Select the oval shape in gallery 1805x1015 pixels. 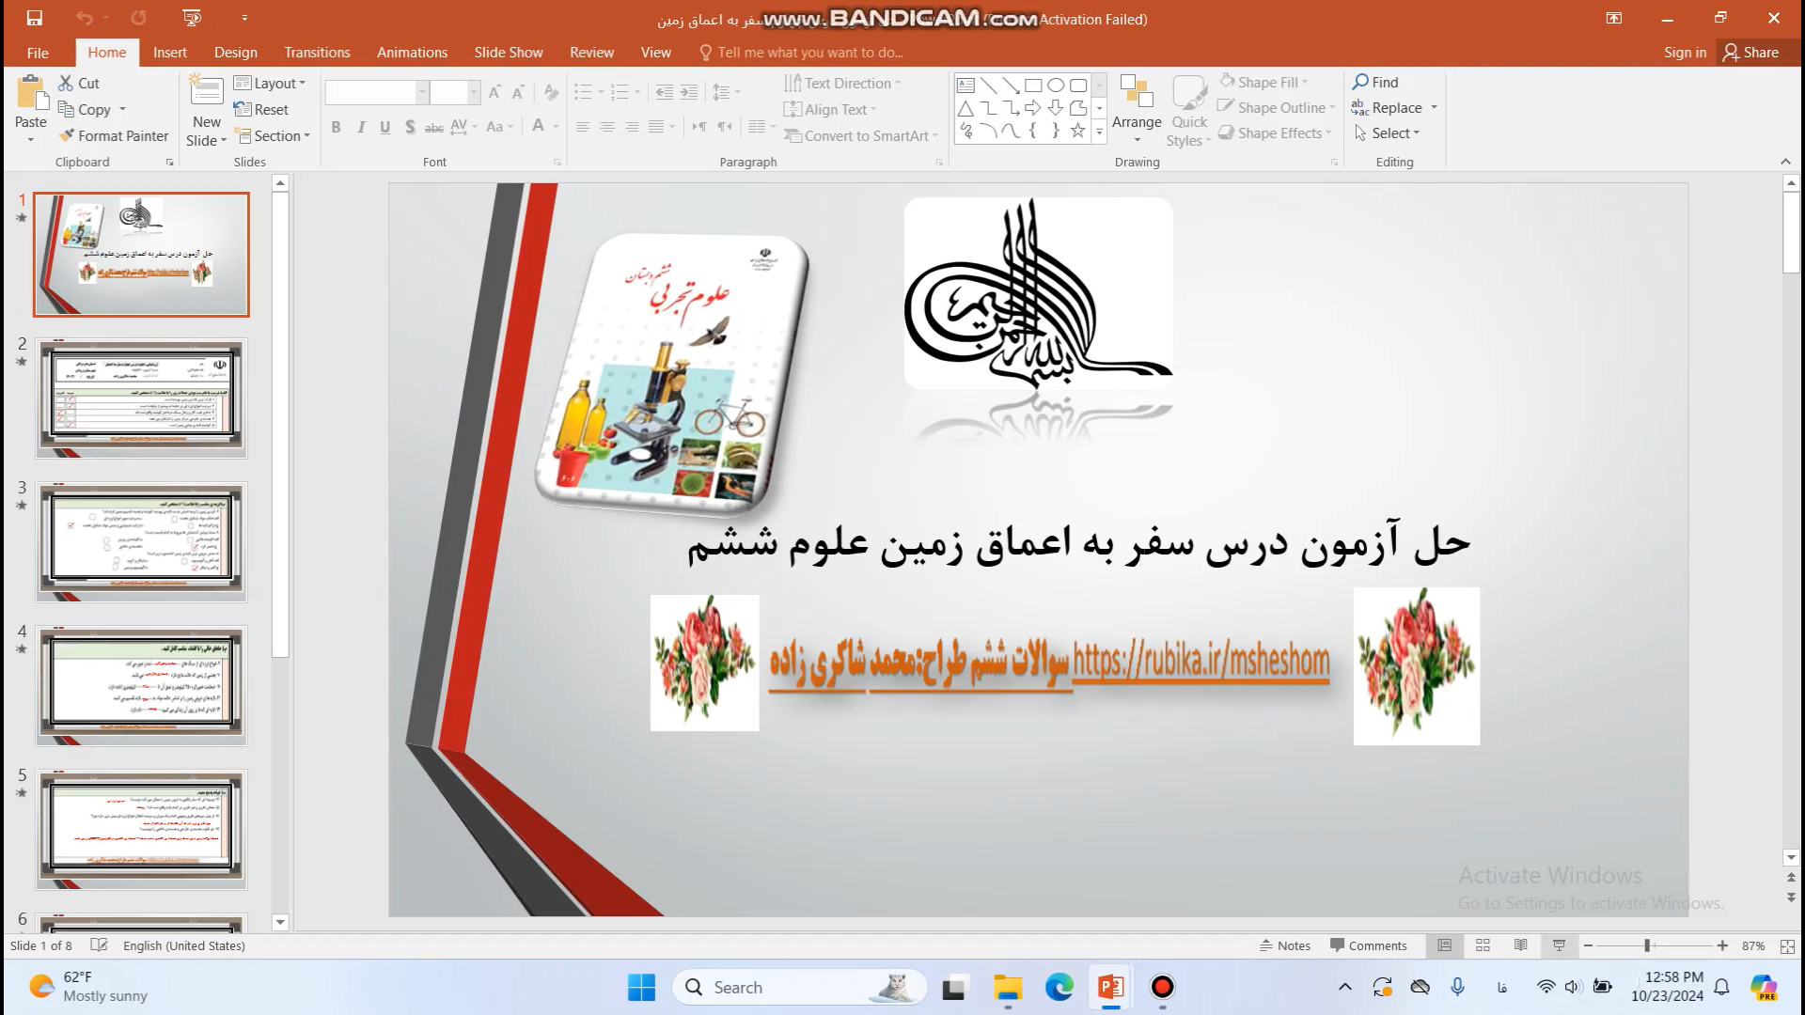(1056, 85)
